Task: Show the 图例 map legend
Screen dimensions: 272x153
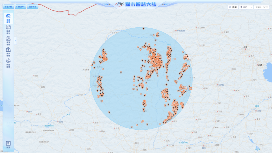Action: (233, 7)
